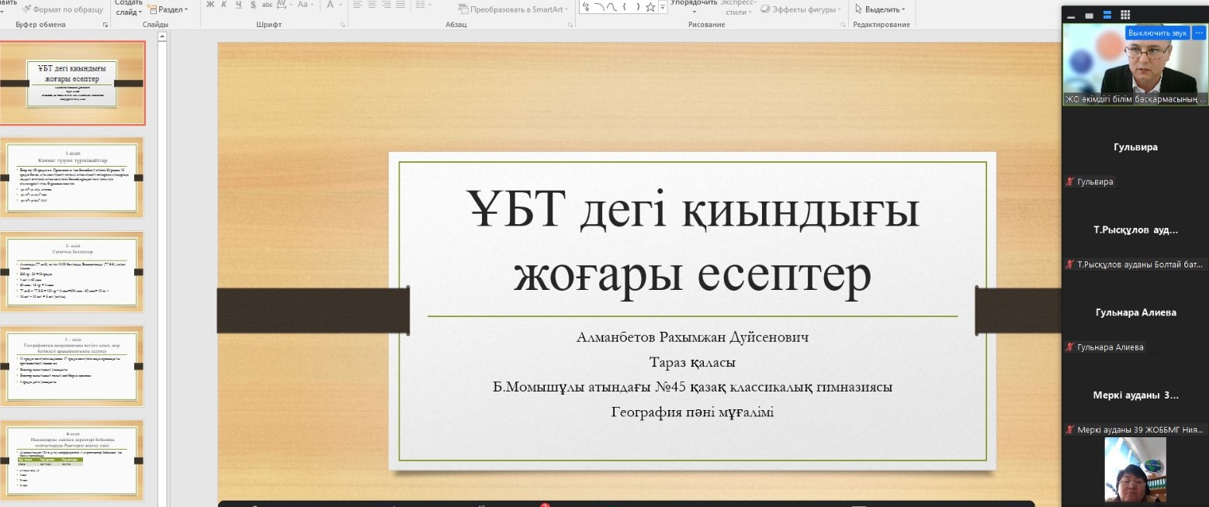
Task: Switch Zoom panel to speaker strip view
Action: tap(1107, 16)
